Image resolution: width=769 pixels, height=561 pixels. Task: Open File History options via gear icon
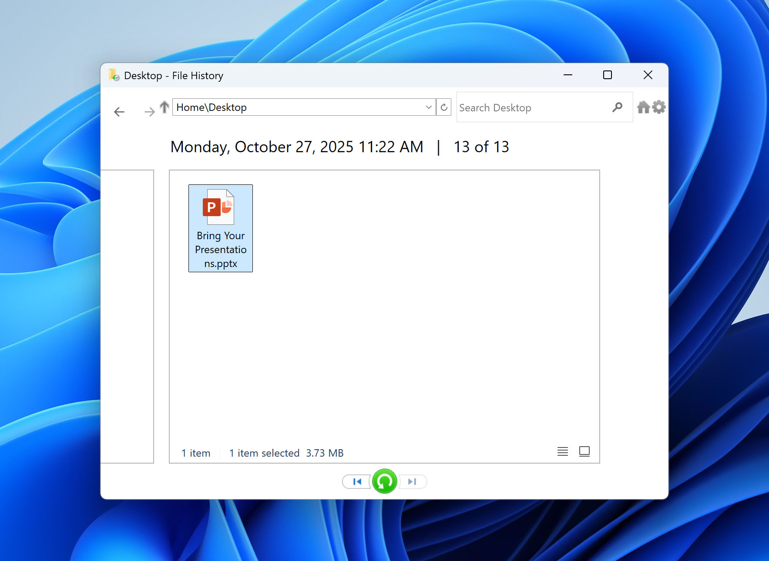tap(659, 107)
